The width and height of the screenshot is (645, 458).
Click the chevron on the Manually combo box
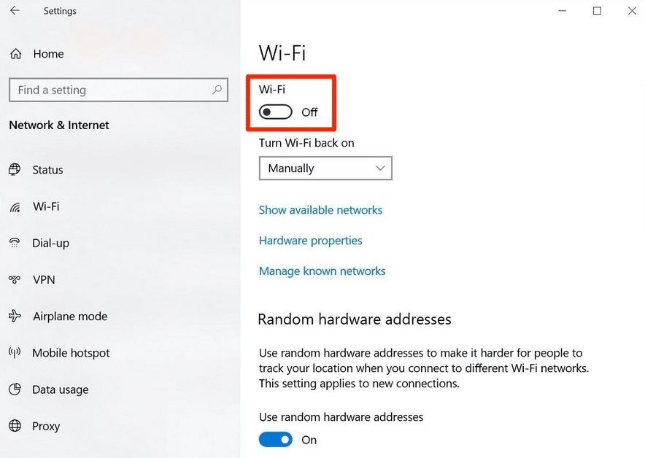tap(380, 168)
